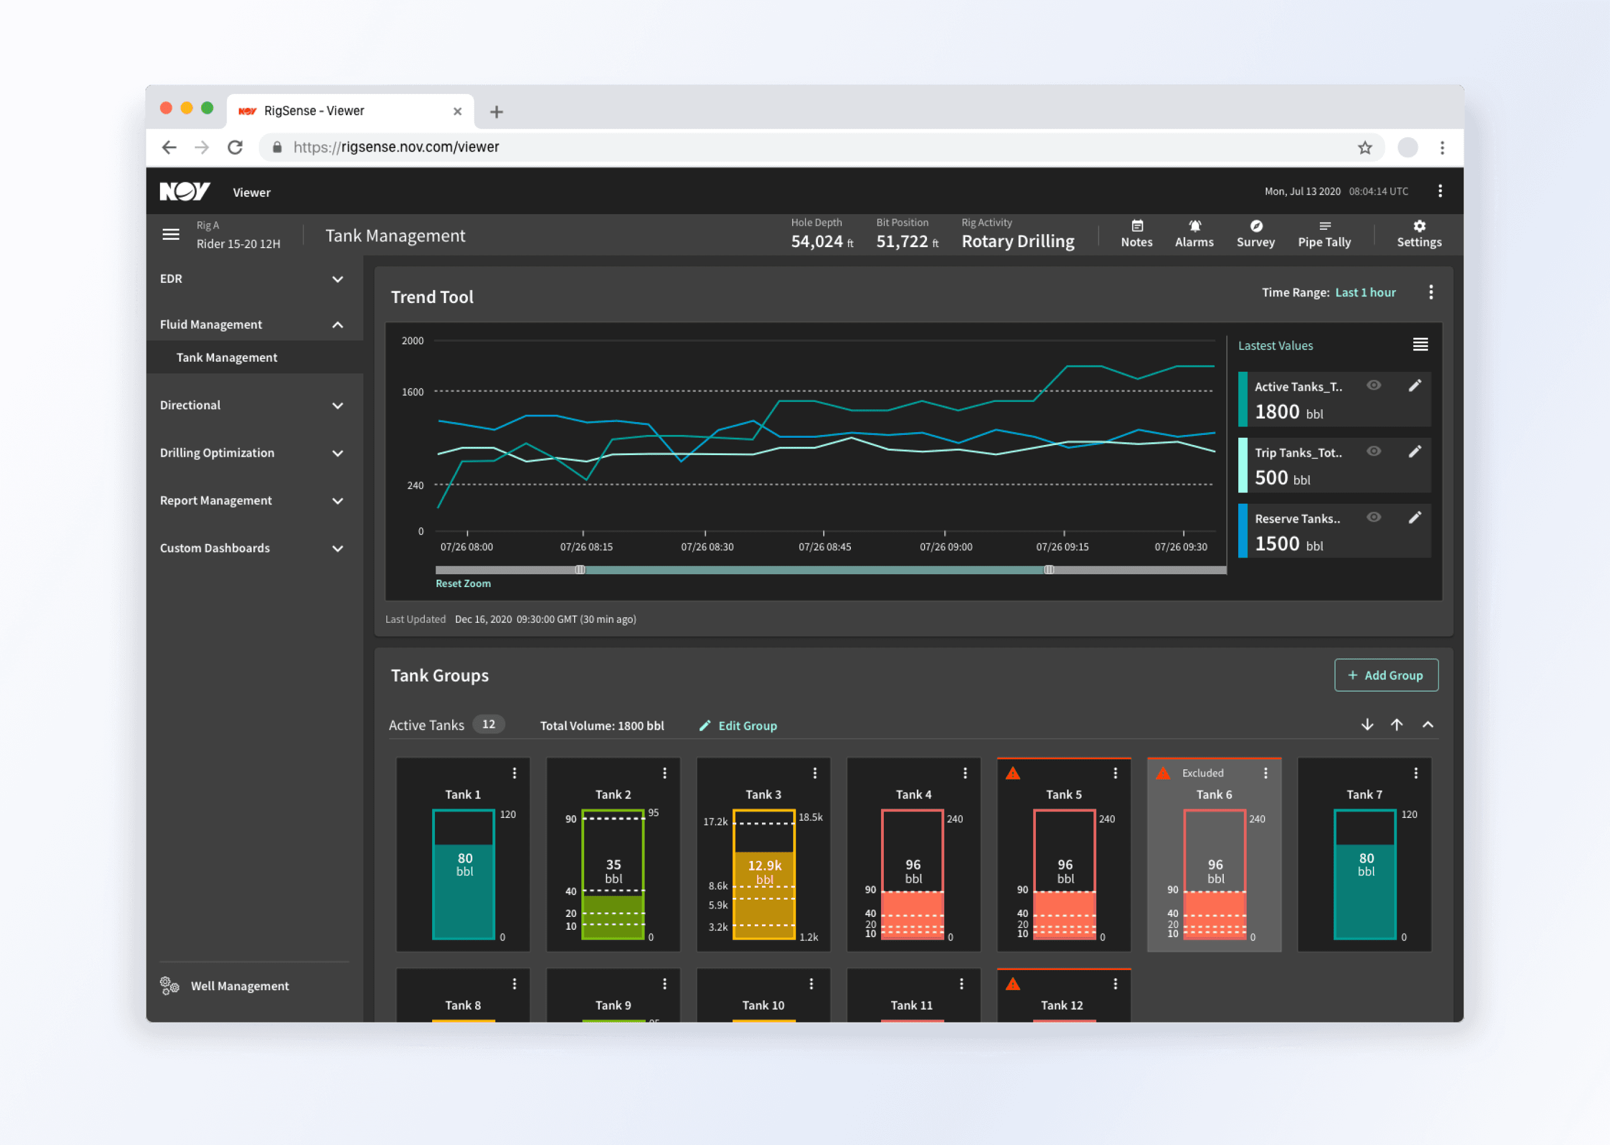Expand the EDR sidebar section
1610x1145 pixels.
coord(338,278)
